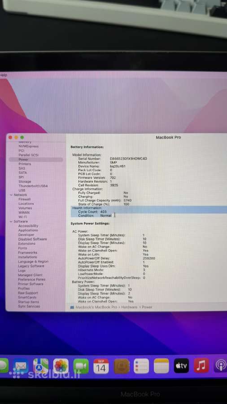
Task: Open Reminders from the Dock
Action: pos(141,365)
